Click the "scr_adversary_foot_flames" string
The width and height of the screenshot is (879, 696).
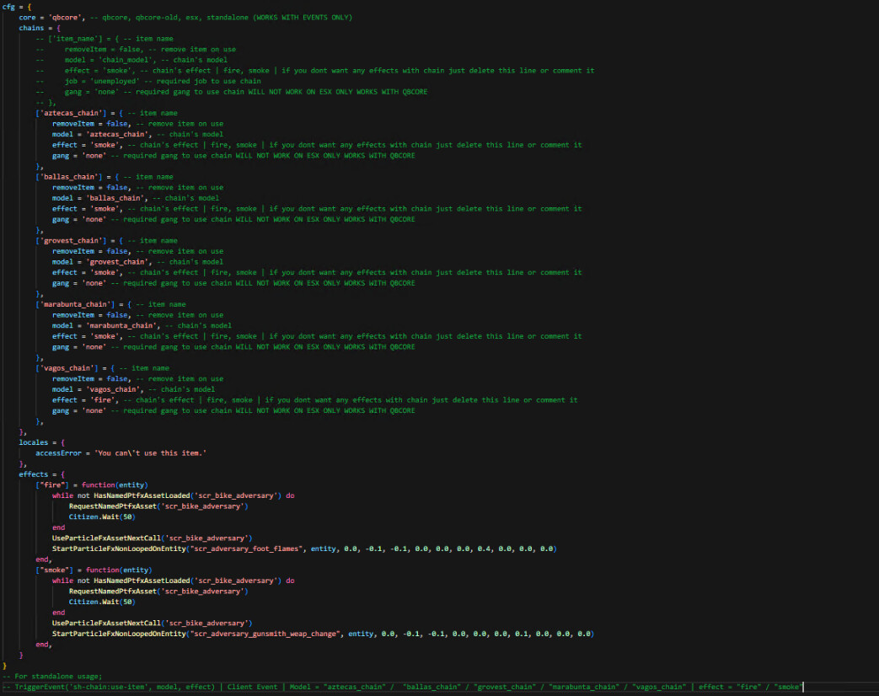[x=246, y=549]
